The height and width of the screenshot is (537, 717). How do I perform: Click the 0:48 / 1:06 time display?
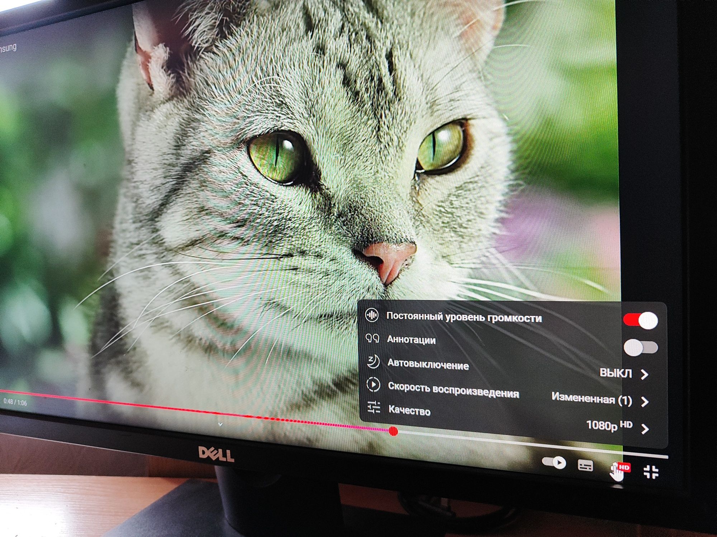tap(15, 402)
